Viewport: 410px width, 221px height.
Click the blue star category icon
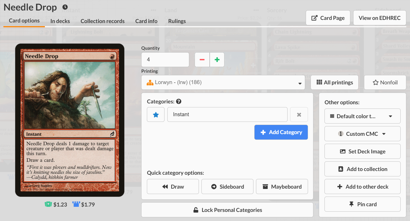point(156,114)
